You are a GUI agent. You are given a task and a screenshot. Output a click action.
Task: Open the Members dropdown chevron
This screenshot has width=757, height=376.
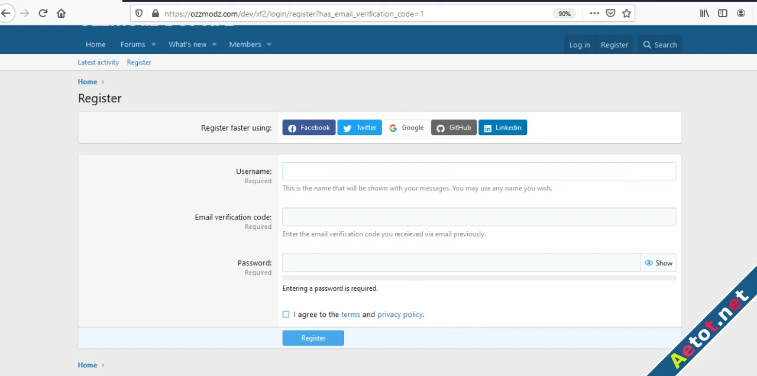[x=268, y=44]
